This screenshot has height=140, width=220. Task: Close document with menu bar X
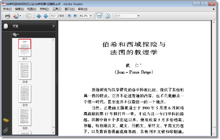click(213, 9)
